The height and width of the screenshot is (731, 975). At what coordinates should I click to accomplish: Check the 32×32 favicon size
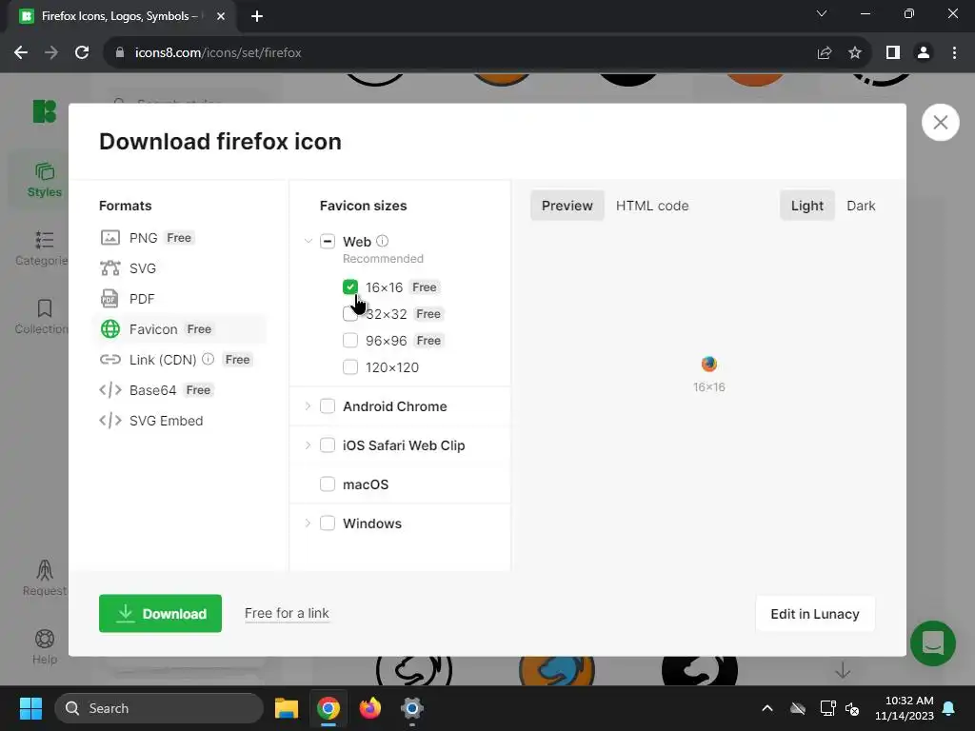(x=350, y=314)
